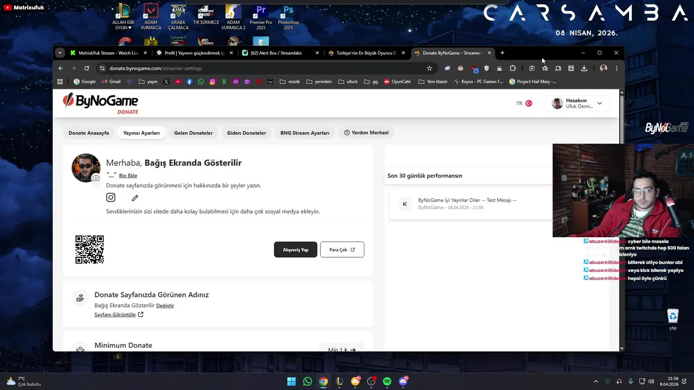Expand the Yeni klasör bookmarks folder
Viewport: 694px width, 390px height.
coord(433,82)
